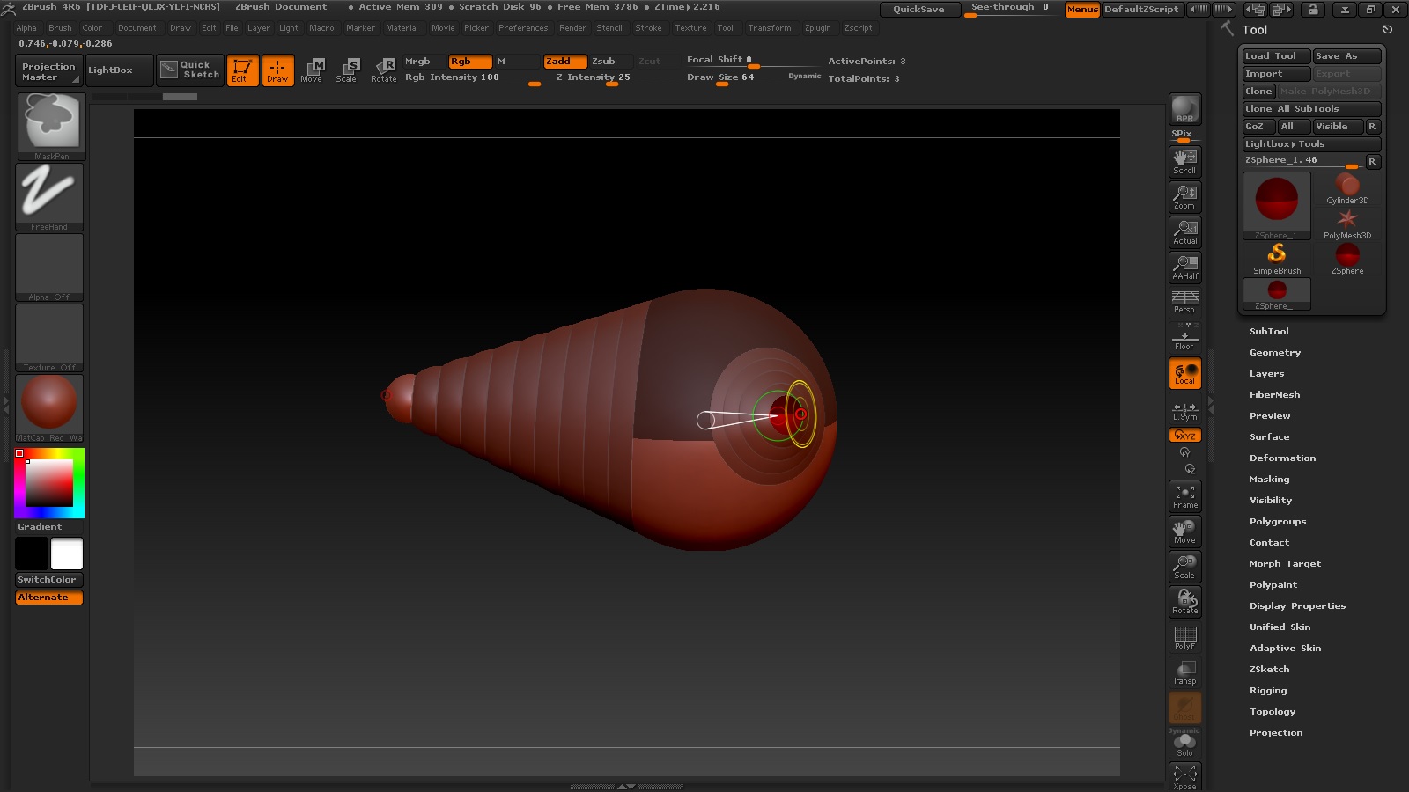Click the Load Tool button
1409x792 pixels.
(x=1275, y=56)
